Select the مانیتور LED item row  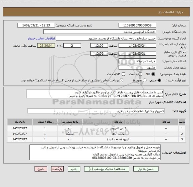click(96, 134)
